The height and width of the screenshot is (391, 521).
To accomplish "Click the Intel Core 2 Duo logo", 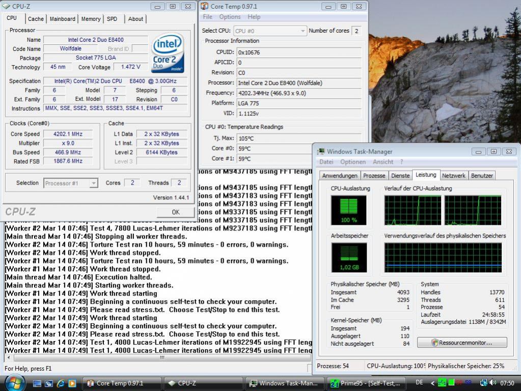I will [x=168, y=53].
